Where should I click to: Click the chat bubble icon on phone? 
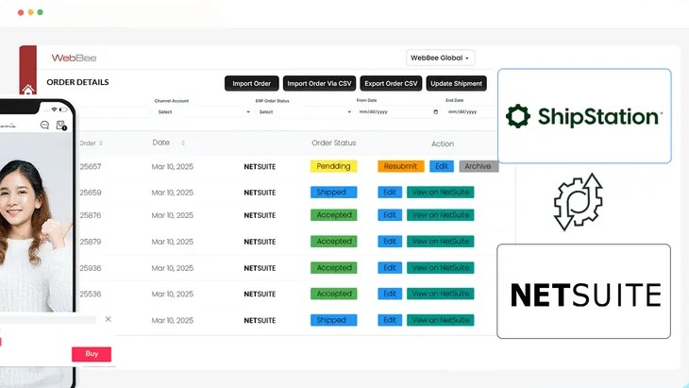(44, 126)
